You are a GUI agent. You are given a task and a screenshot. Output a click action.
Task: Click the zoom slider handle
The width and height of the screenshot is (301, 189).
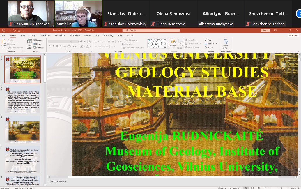[x=281, y=188]
